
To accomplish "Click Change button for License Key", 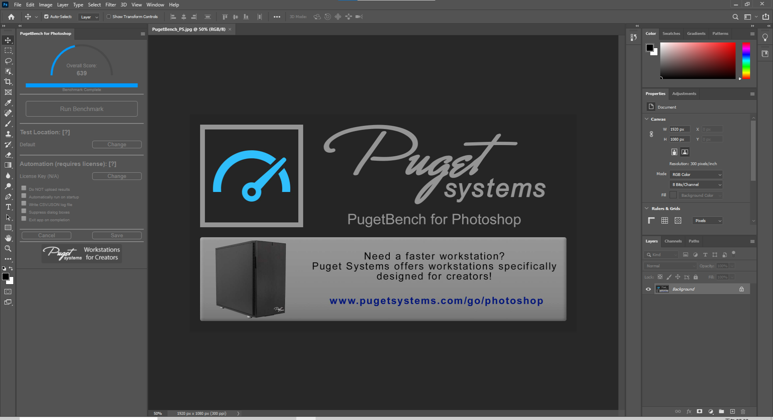I will coord(117,176).
